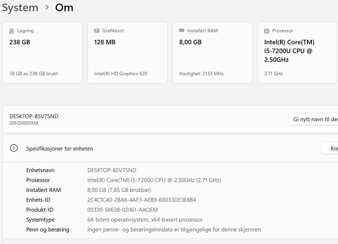The width and height of the screenshot is (338, 244).
Task: Click the DESKTOP-85V7SND device name header
Action: [x=34, y=116]
